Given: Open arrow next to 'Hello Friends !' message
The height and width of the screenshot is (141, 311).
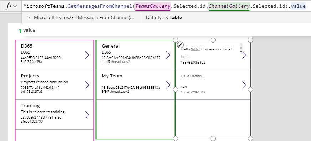Looking at the screenshot, I should click(244, 85).
